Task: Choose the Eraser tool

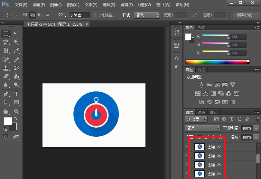Action: point(6,77)
